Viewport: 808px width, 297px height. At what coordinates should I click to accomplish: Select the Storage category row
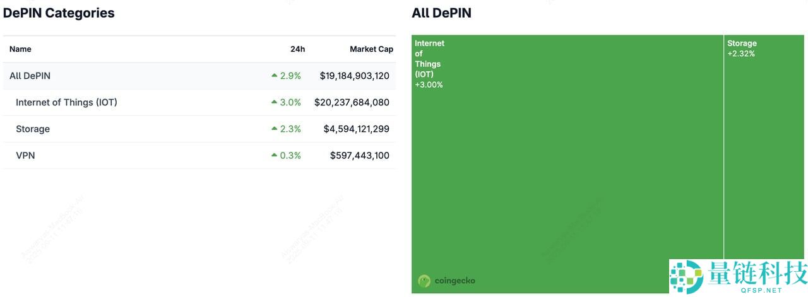(x=33, y=129)
